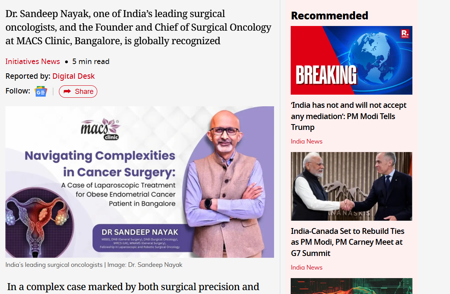450x294 pixels.
Task: Open the Initiatives News category link
Action: (33, 61)
